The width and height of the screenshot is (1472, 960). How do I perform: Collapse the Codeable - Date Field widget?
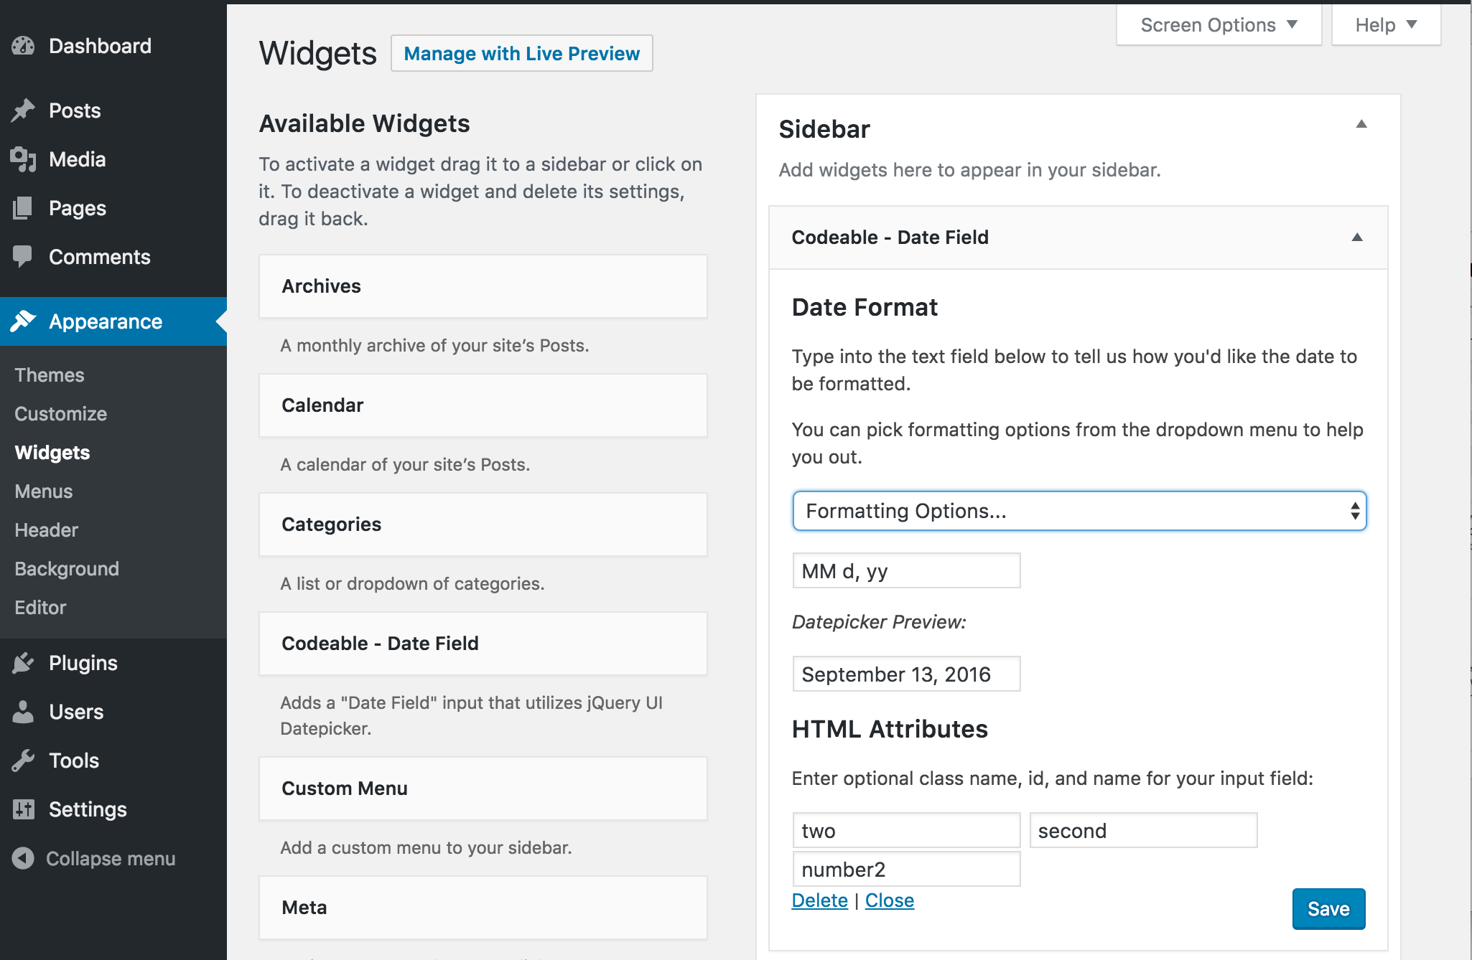[1356, 237]
